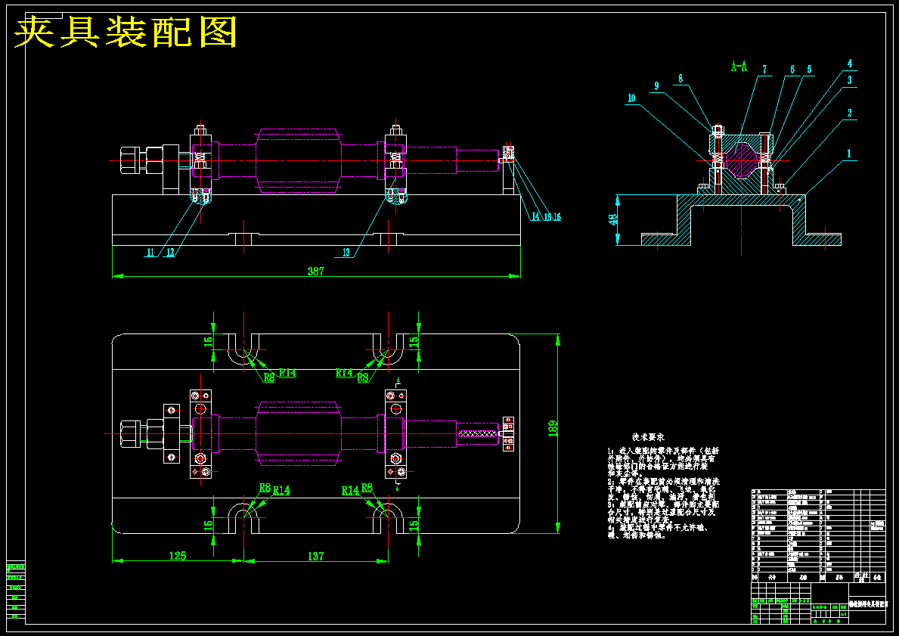899x636 pixels.
Task: Click the 137 slot spacing dimension
Action: (316, 556)
